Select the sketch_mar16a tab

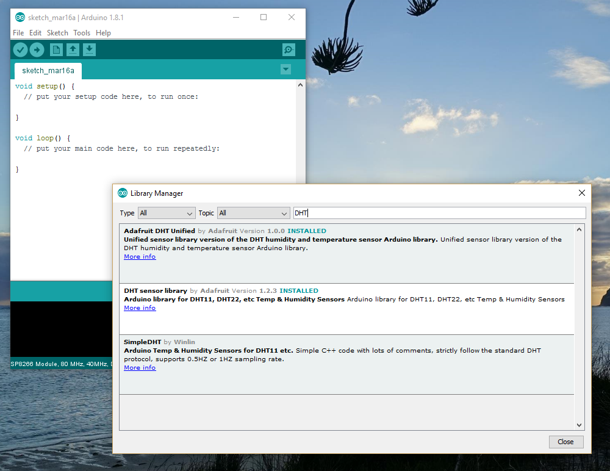pos(48,71)
